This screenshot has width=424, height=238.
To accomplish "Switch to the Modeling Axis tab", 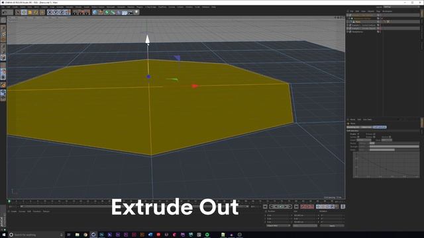I will (x=353, y=127).
